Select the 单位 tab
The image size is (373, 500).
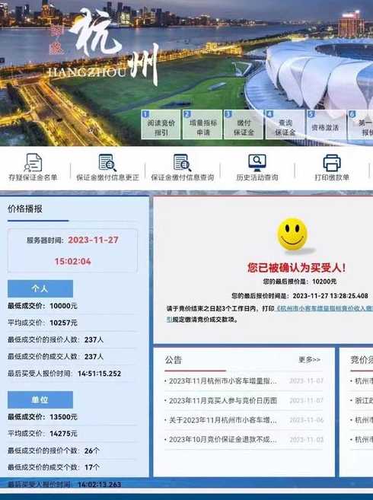point(40,400)
